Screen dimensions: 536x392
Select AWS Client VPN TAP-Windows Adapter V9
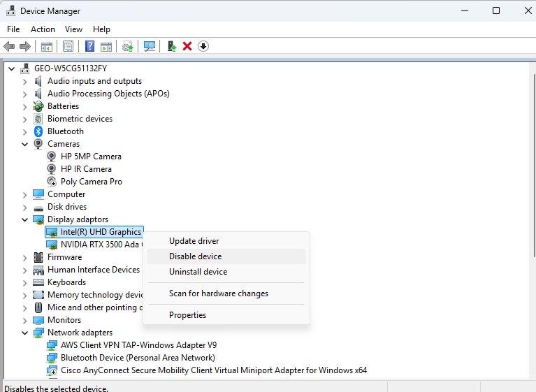tap(138, 345)
